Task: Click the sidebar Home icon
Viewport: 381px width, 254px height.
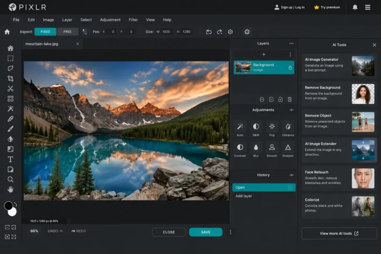Action: 10,48
